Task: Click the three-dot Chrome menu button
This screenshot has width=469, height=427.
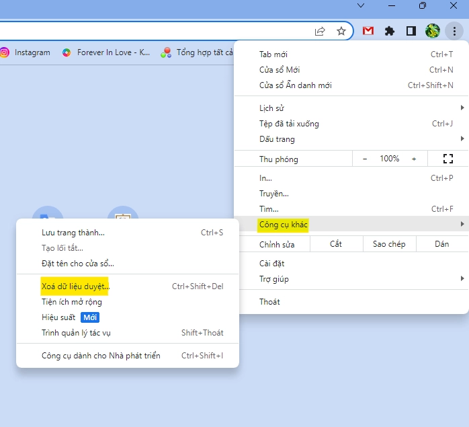Action: [455, 31]
